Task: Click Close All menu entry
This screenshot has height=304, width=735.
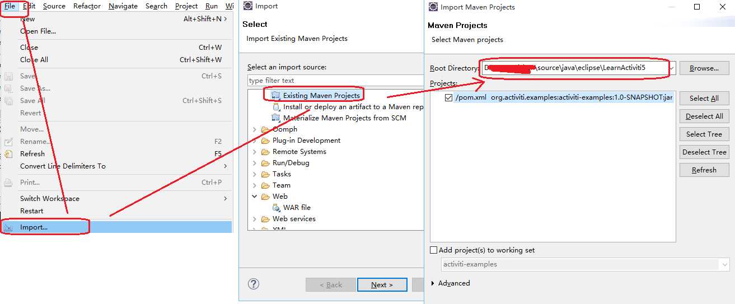Action: (x=34, y=59)
